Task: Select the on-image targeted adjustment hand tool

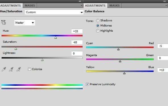Action: tap(3, 22)
